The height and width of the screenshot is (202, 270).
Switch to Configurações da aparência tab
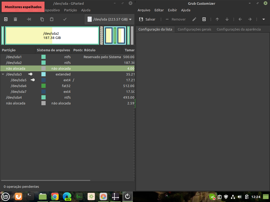pyautogui.click(x=239, y=29)
